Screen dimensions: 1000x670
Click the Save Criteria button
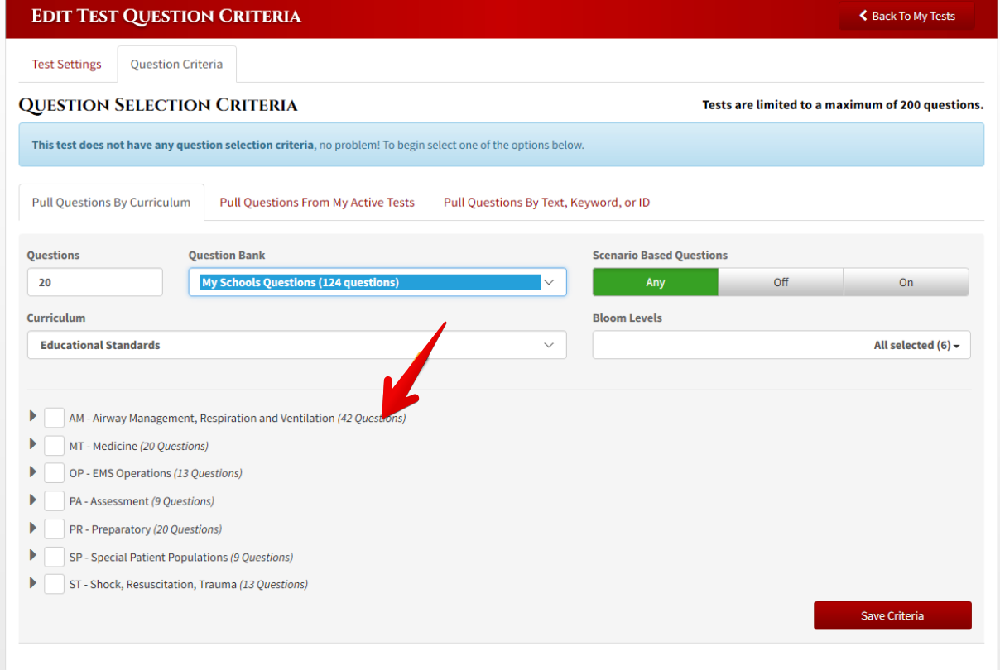[x=892, y=615]
